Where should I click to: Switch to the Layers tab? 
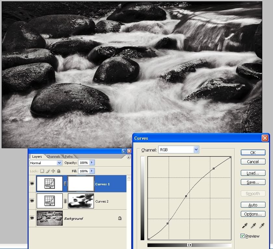click(37, 157)
